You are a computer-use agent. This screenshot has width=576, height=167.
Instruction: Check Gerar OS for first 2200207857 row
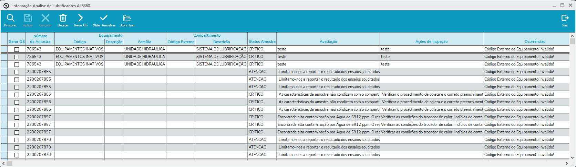tap(17, 117)
